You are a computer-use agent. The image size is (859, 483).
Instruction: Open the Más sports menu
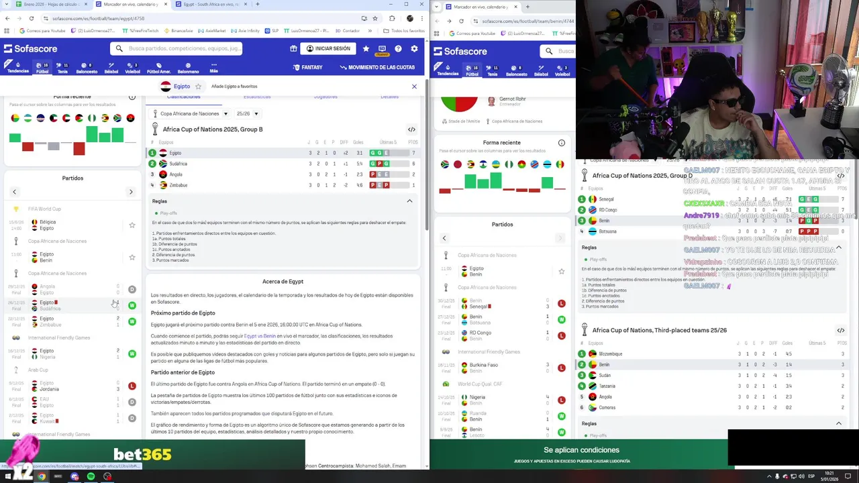[213, 67]
